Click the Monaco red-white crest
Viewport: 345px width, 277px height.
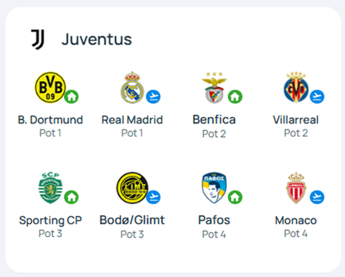(x=296, y=188)
